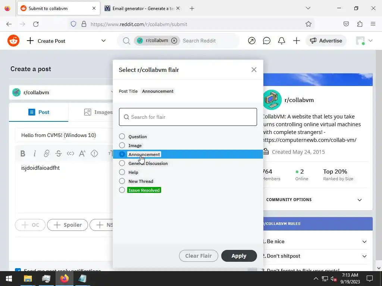Image resolution: width=382 pixels, height=286 pixels.
Task: Apply italic formatting in the post editor
Action: coord(35,153)
